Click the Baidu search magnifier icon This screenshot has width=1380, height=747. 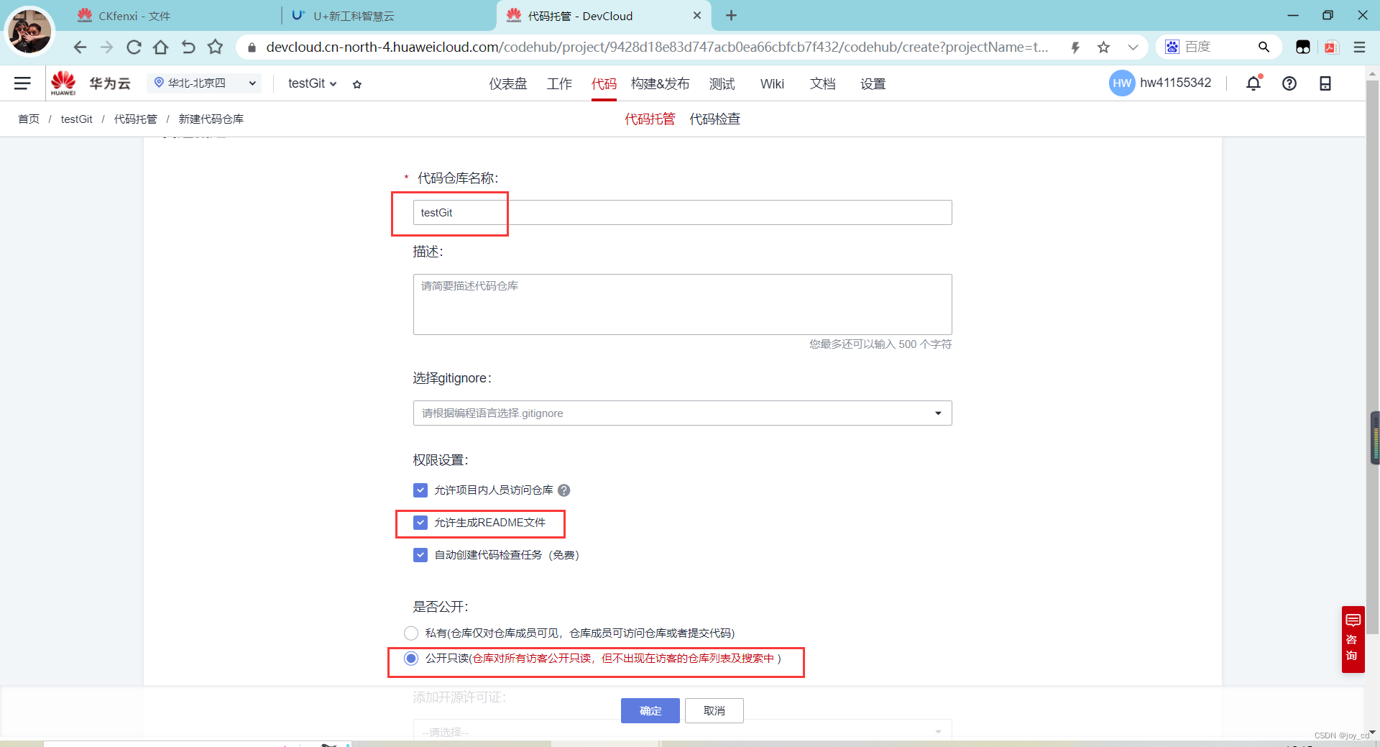coord(1264,47)
